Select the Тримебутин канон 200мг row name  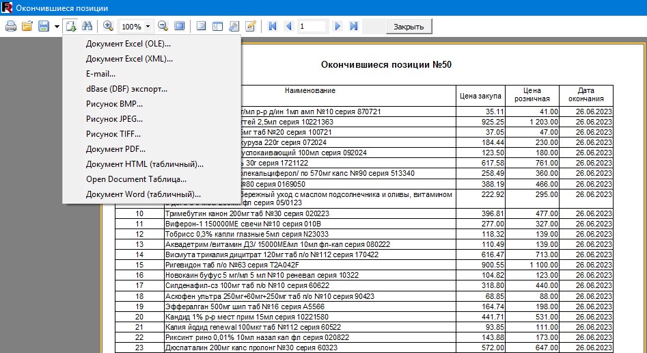(310, 213)
